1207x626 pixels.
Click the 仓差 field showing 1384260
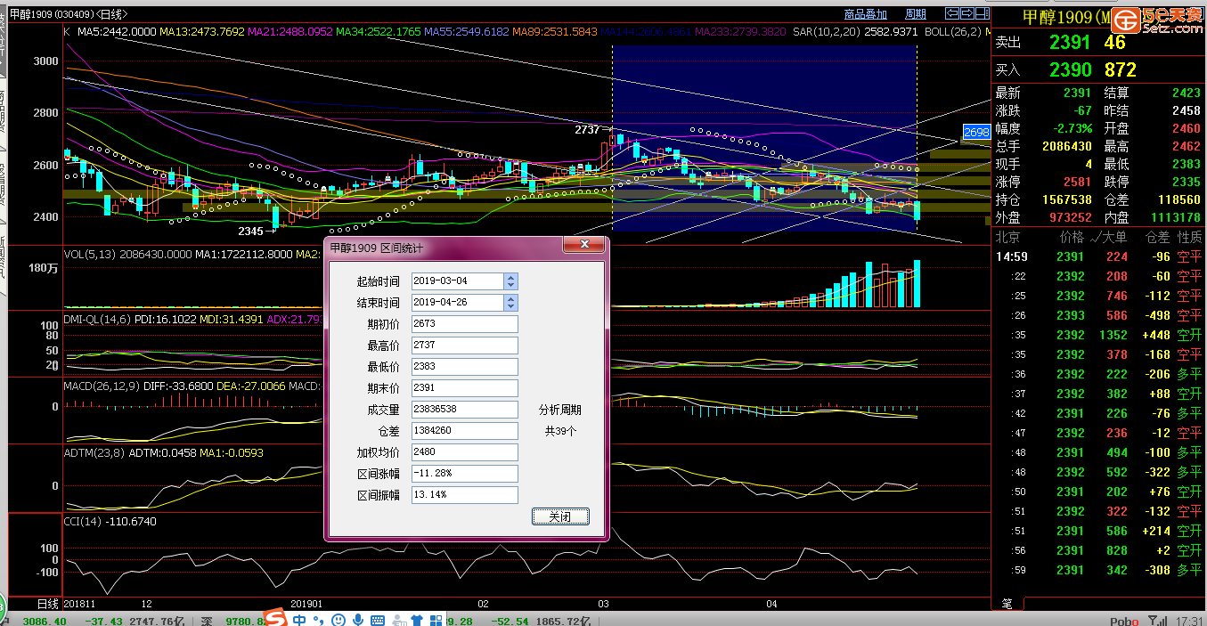pyautogui.click(x=464, y=431)
